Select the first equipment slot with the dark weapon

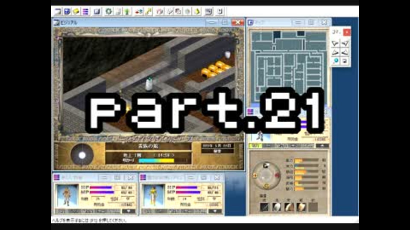(x=264, y=207)
